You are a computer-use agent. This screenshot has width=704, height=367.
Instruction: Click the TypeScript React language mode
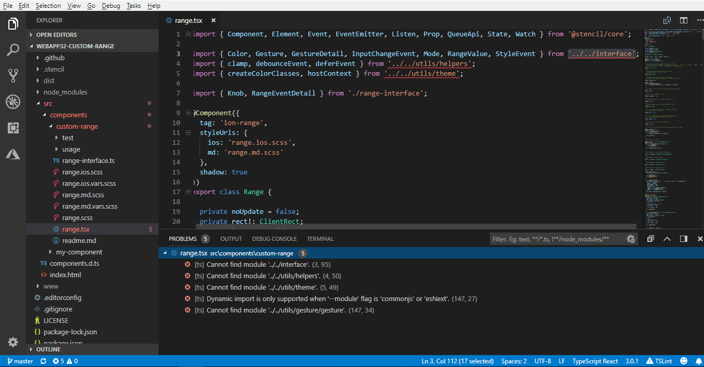pos(595,361)
